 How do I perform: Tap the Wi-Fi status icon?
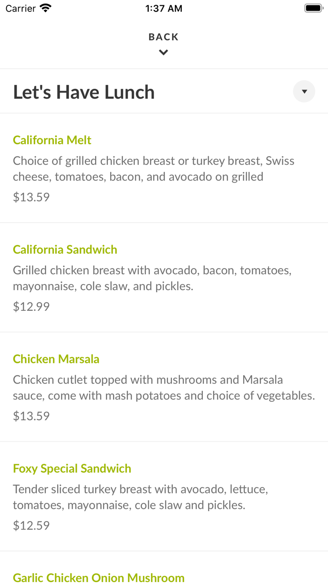coord(46,8)
